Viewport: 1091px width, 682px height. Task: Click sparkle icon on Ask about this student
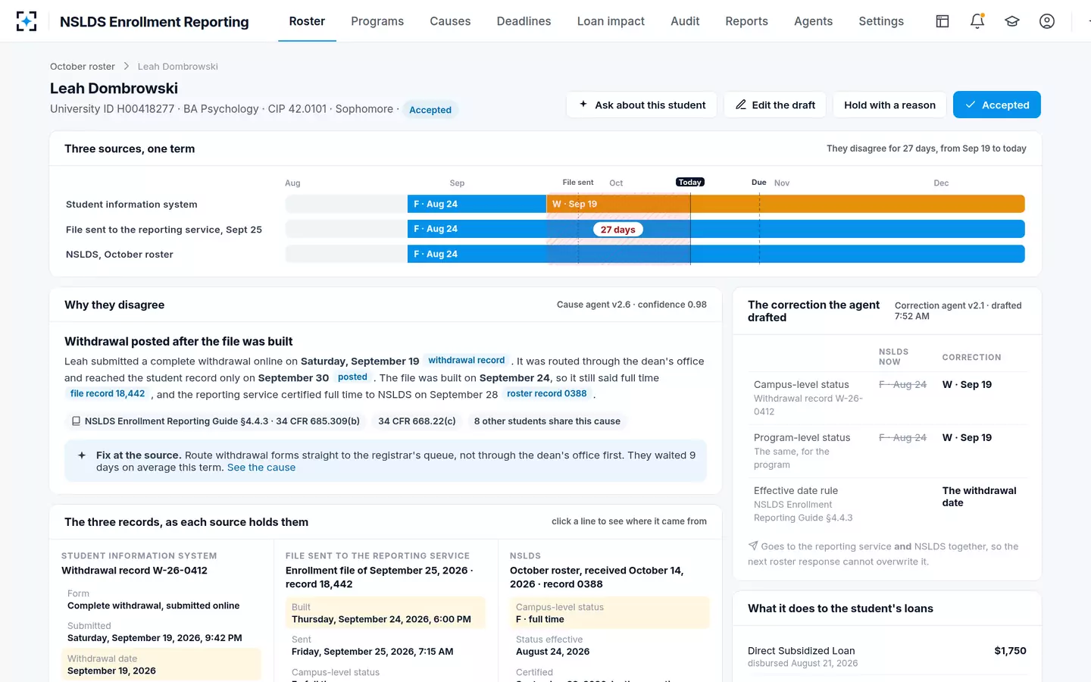pos(583,105)
